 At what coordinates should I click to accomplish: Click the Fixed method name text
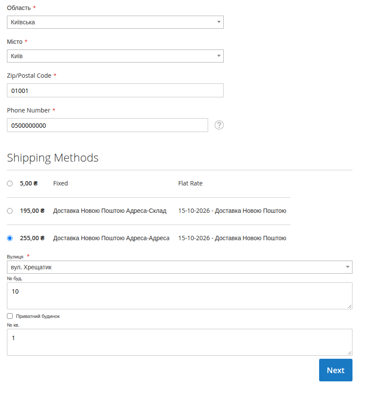(x=60, y=183)
